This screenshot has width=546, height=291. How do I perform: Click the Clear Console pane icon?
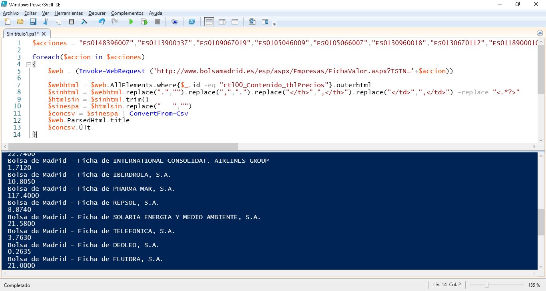pyautogui.click(x=84, y=22)
